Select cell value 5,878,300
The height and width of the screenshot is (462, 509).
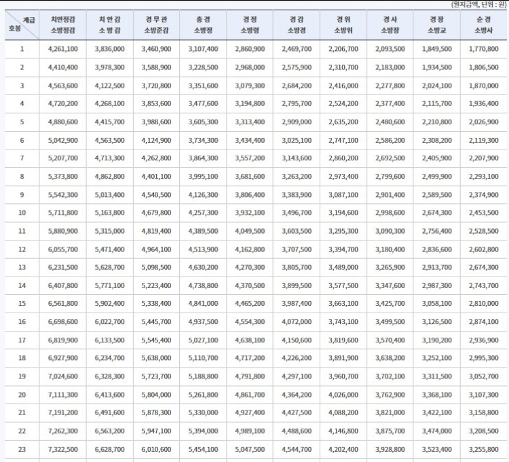point(157,412)
